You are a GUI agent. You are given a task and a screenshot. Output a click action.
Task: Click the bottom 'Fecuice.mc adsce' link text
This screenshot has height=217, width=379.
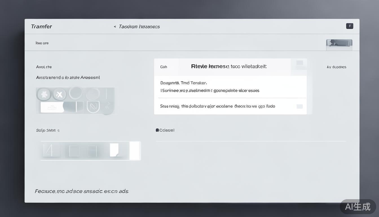[x=81, y=191]
